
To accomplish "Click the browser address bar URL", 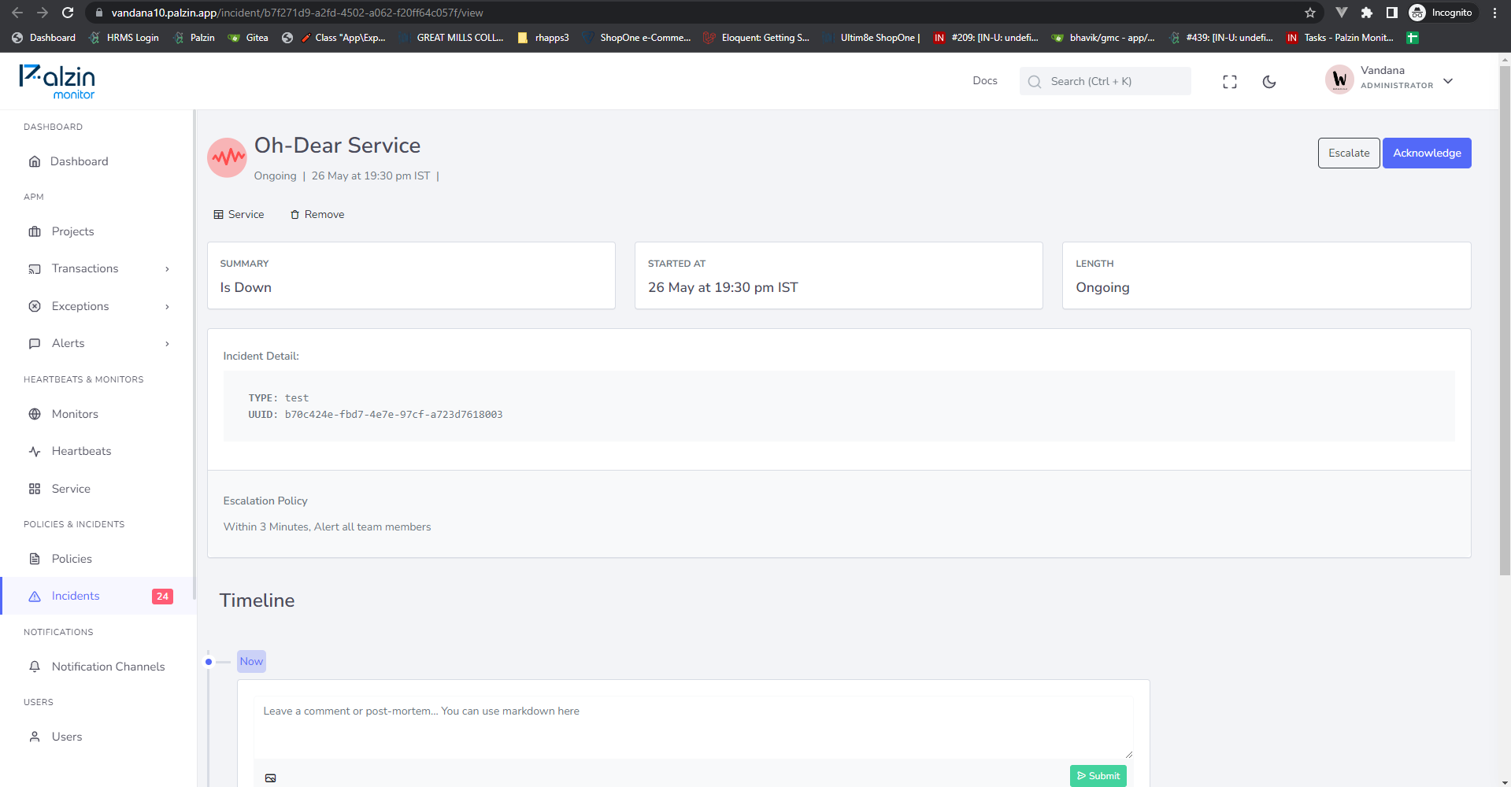I will (298, 13).
